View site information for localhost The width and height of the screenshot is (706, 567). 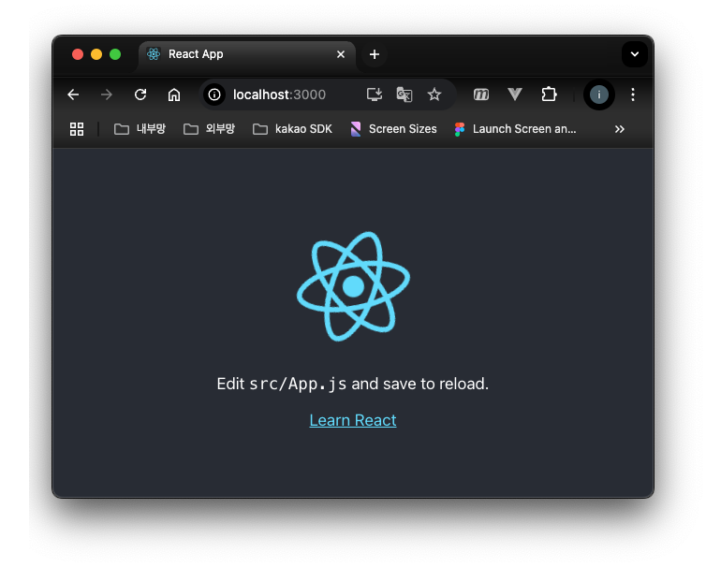pyautogui.click(x=214, y=94)
